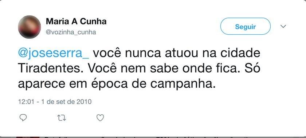Toggle the retweet arrows icon
The image size is (306, 138).
(x=62, y=118)
